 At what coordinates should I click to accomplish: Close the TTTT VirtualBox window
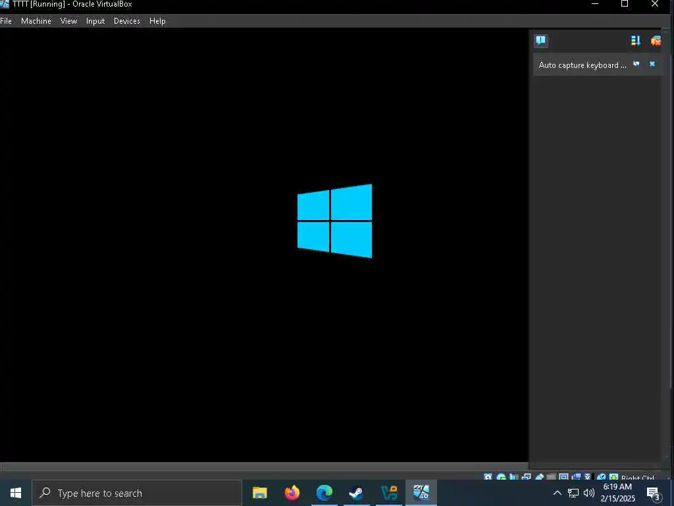click(x=655, y=5)
